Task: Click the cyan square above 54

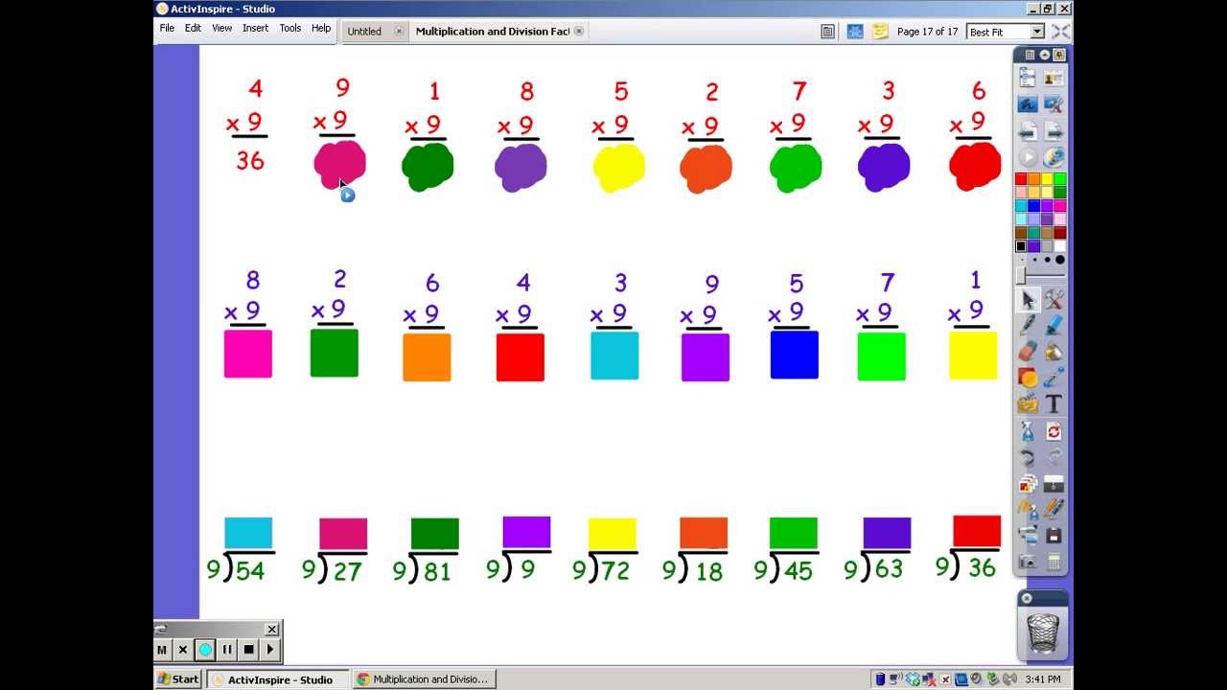Action: (x=247, y=533)
